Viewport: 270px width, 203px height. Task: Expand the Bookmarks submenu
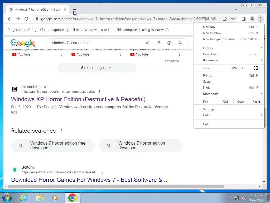click(x=229, y=60)
